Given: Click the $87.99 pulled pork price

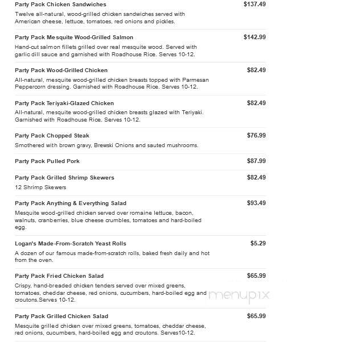Looking at the screenshot, I should click(x=256, y=161).
